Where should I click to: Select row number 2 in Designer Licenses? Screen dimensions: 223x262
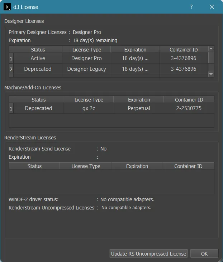11,69
